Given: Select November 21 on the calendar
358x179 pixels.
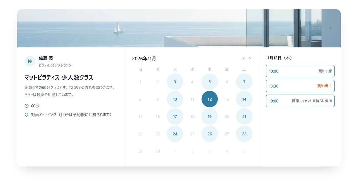Looking at the screenshot, I should point(244,116).
